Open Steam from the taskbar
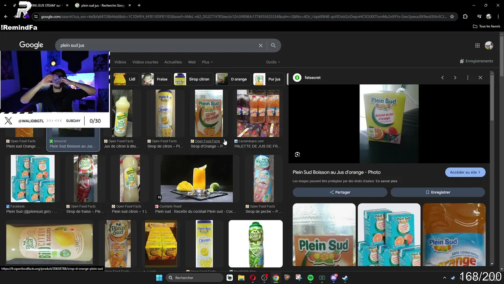 345,278
